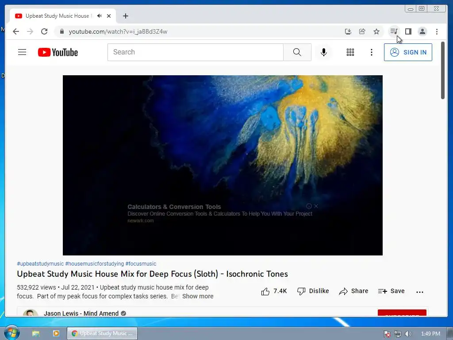Open the Calculators & Conversion Tools ad title
This screenshot has height=340, width=453.
(x=174, y=207)
